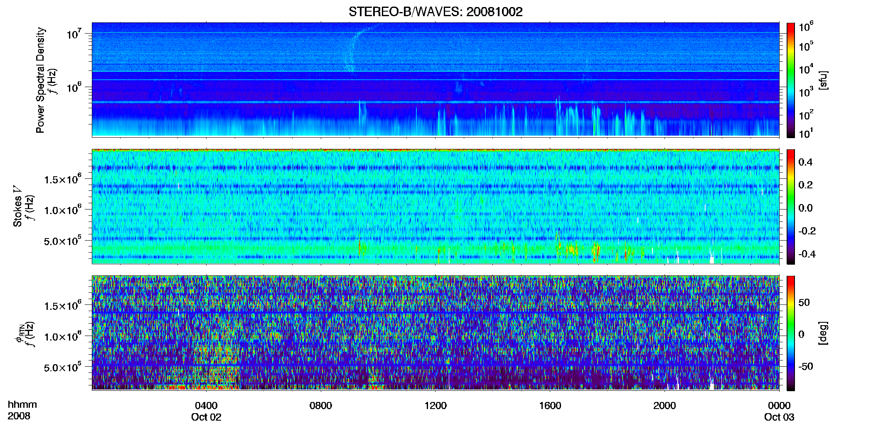Click the 1600 time axis label
Viewport: 871px width, 448px height.
[550, 405]
